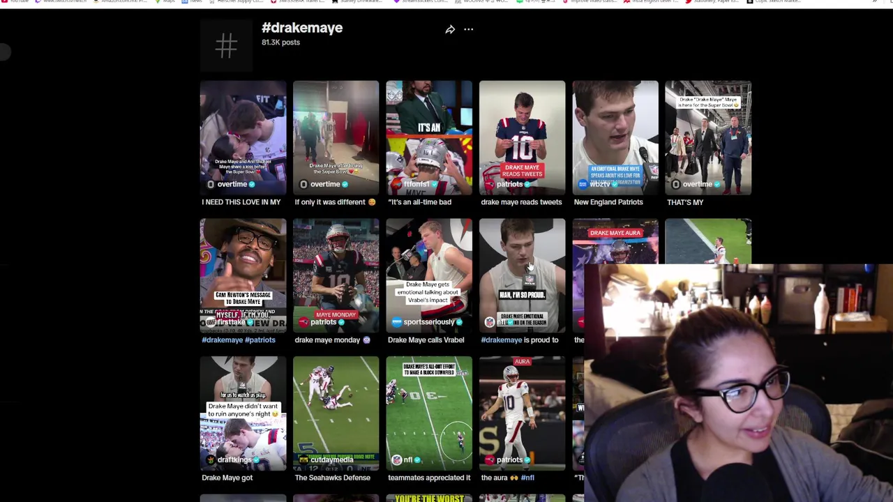Click the large hashtag symbol avatar
Screen dimensions: 893x502
click(226, 46)
